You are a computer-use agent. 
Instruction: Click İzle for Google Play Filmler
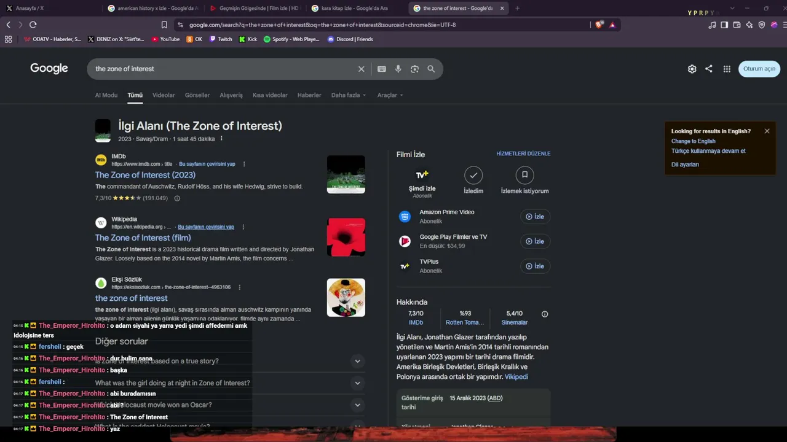[535, 241]
